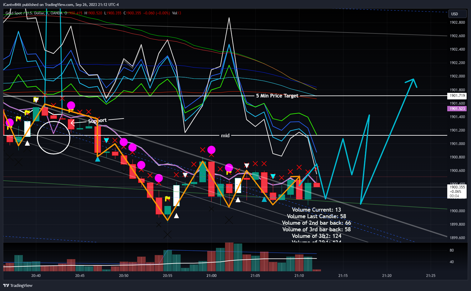Click 1902.800 on the price axis

click(457, 23)
